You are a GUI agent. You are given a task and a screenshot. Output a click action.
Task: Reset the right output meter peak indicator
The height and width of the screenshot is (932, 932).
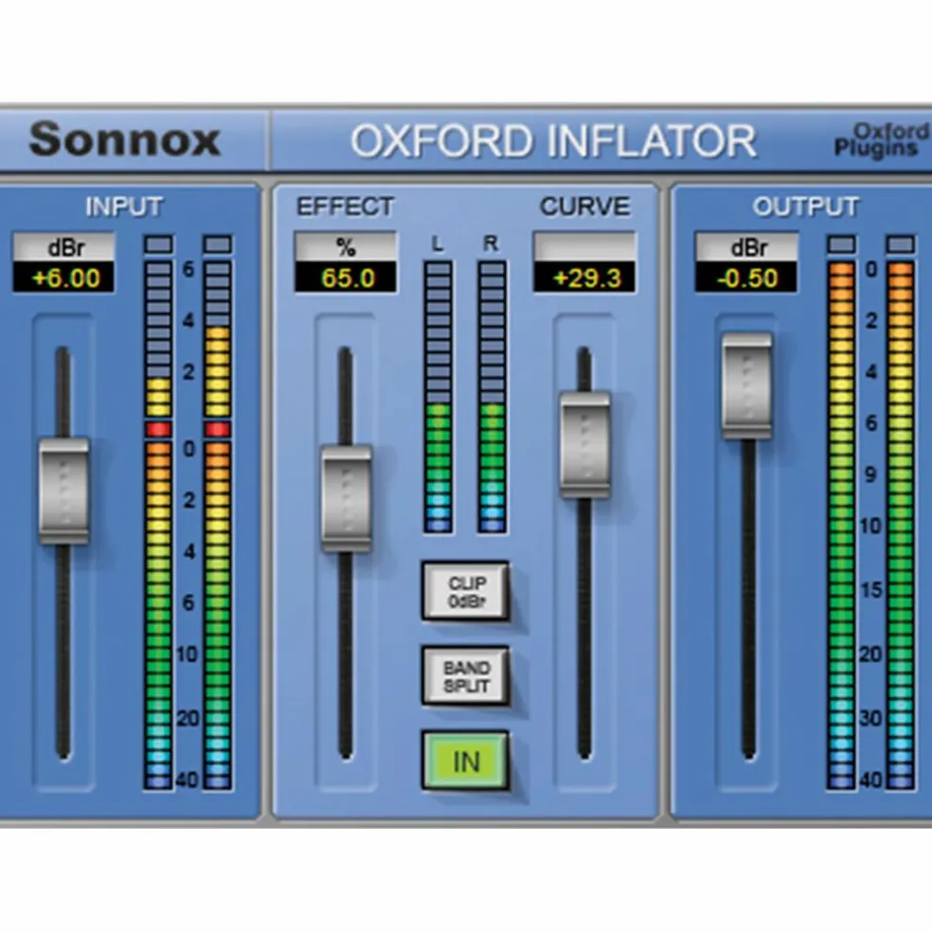901,245
